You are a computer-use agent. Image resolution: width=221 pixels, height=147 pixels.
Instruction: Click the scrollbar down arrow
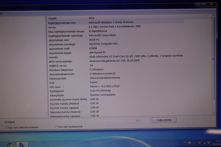pos(213,113)
